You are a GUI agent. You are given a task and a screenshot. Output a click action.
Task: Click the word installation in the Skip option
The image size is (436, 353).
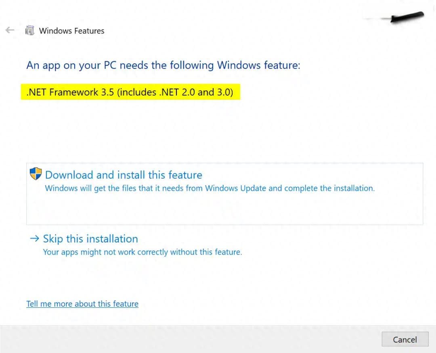click(110, 239)
